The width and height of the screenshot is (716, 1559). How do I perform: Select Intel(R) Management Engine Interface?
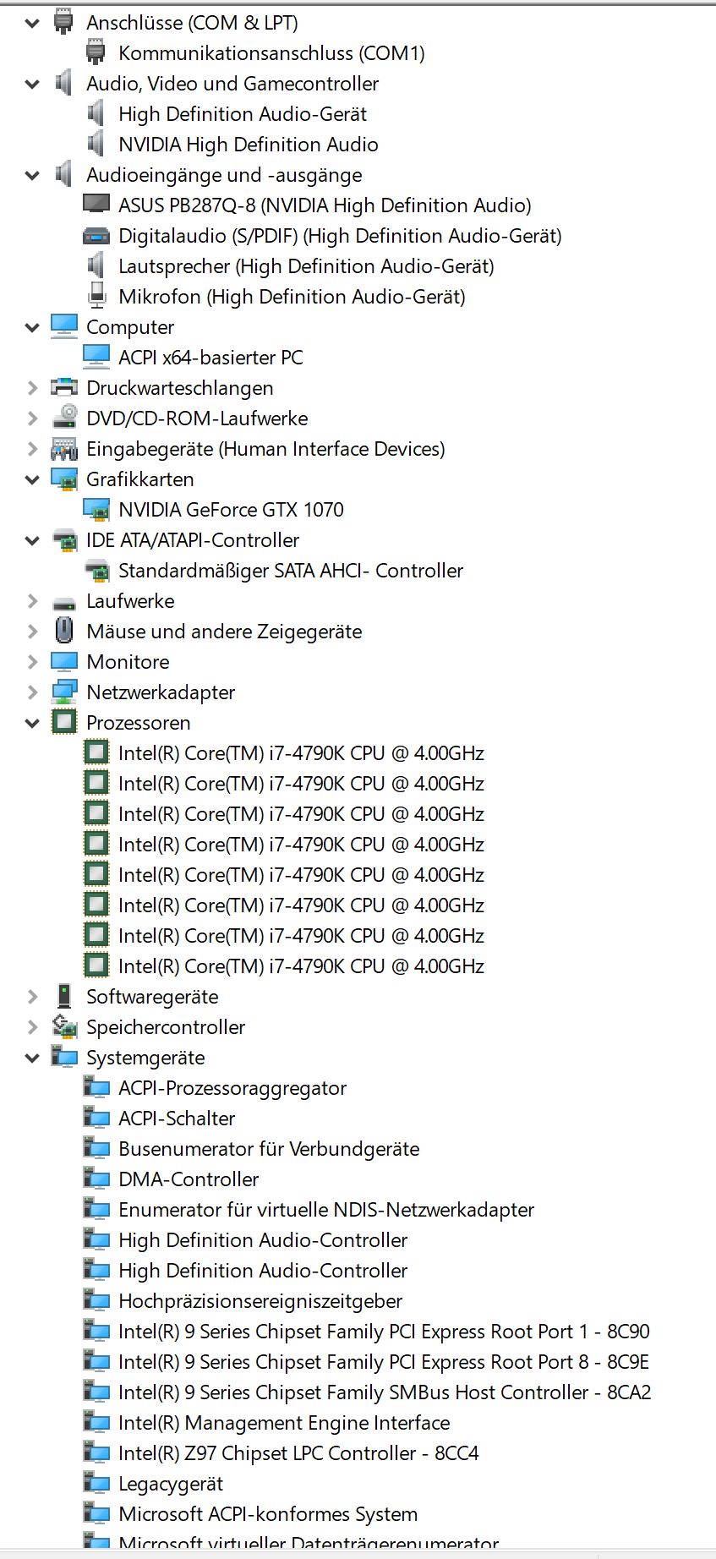284,1423
